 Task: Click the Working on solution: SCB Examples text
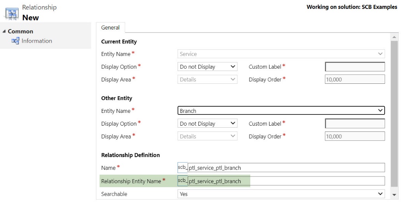(352, 7)
